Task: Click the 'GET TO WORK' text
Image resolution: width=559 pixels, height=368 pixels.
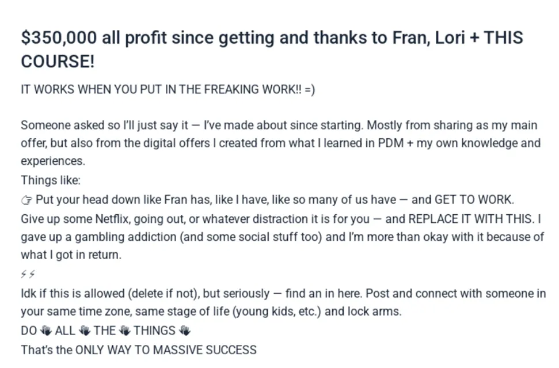Action: coord(473,200)
